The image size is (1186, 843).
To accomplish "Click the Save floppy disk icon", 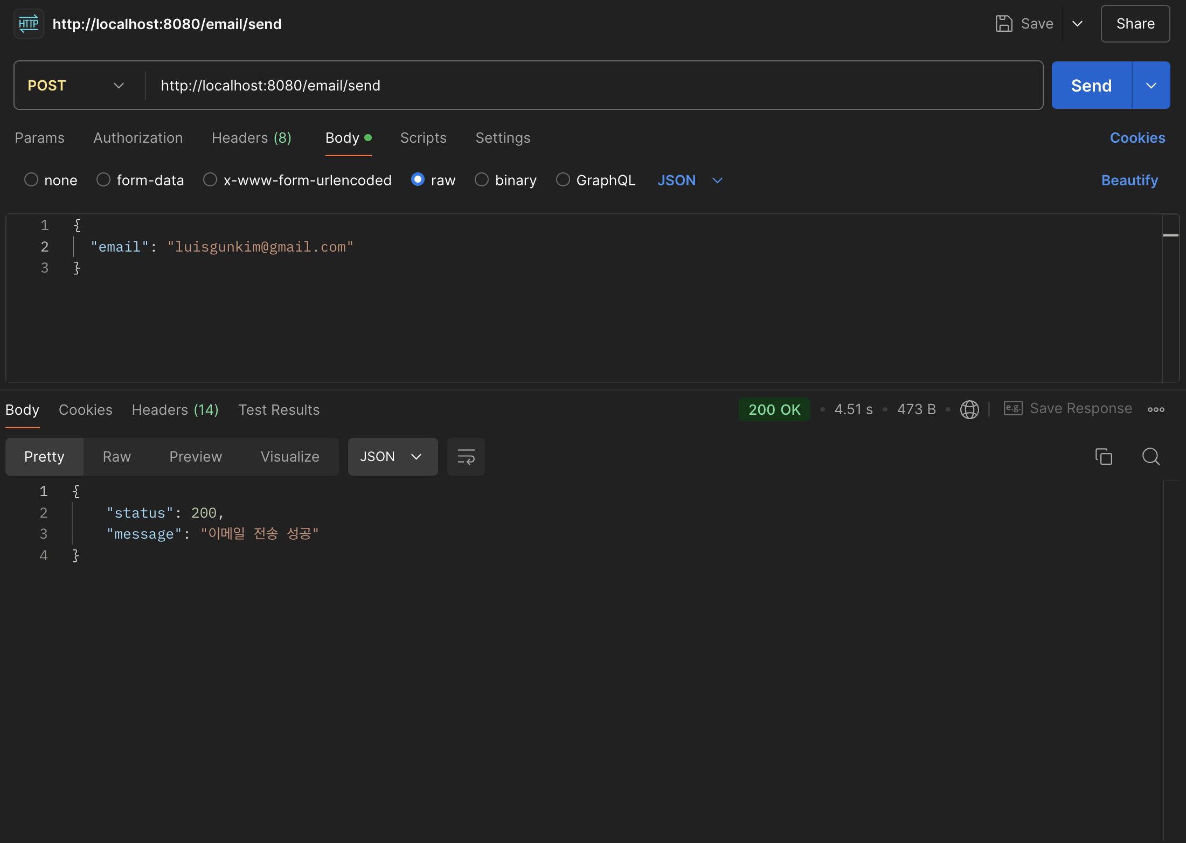I will [1003, 24].
